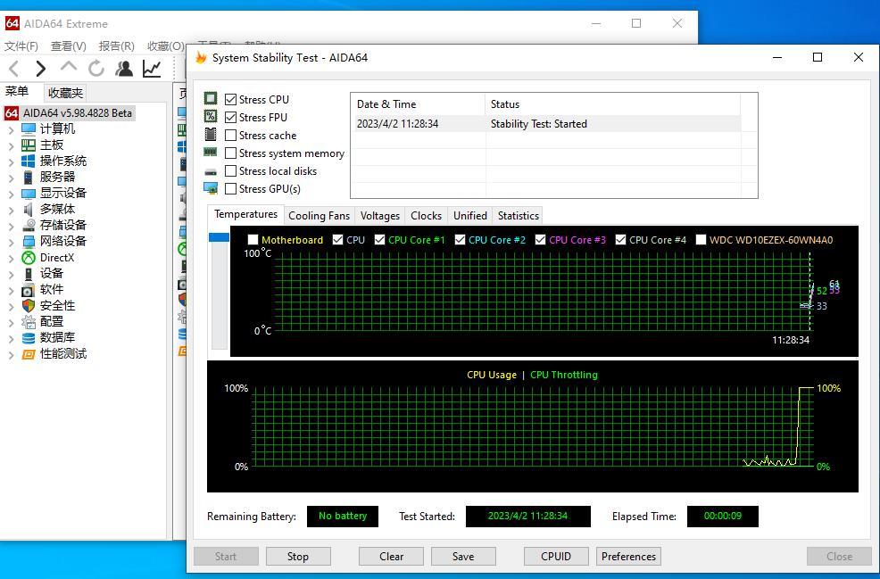Click the user report icon in toolbar
The height and width of the screenshot is (579, 880).
pos(124,69)
